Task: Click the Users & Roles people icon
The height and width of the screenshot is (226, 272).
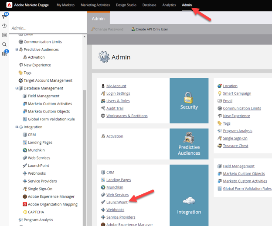Action: click(x=103, y=101)
